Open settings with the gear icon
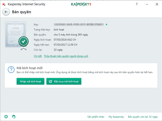 point(6,117)
